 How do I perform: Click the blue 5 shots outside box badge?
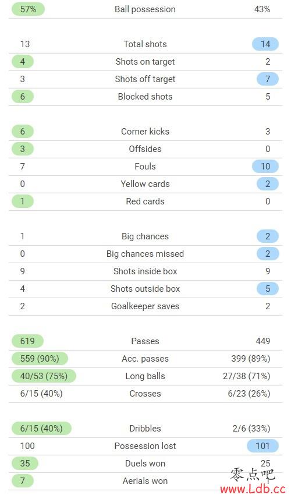(268, 288)
